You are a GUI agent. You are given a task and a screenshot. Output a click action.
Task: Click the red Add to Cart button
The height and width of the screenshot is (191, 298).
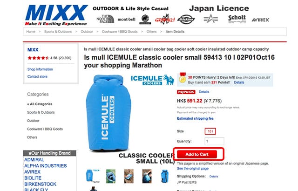pos(197,154)
